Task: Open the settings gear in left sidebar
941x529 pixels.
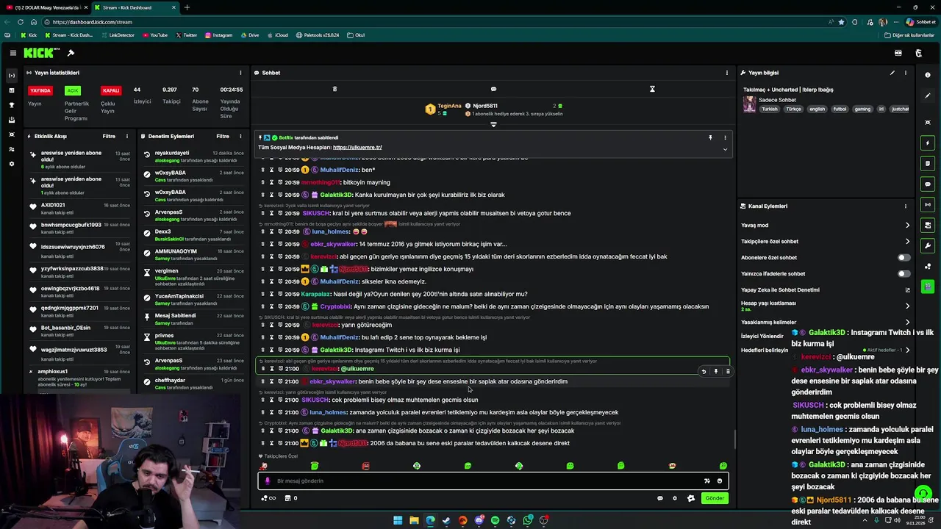Action: click(x=11, y=164)
